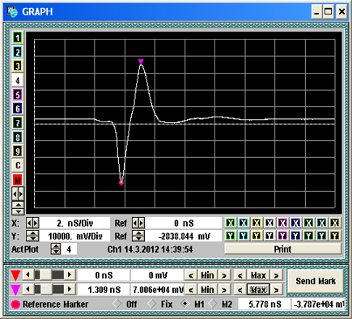Click reference readout 5.778 nS
This screenshot has height=319, width=352.
tap(265, 304)
